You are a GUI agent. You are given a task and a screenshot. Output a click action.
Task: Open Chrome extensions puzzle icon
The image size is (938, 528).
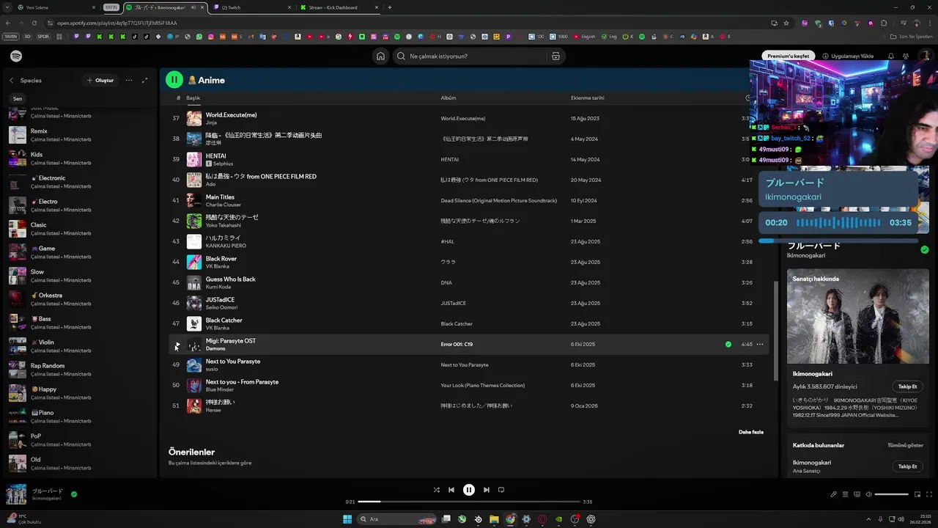point(884,23)
